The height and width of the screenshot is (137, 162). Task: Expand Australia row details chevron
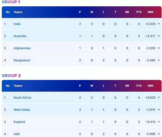click(159, 36)
